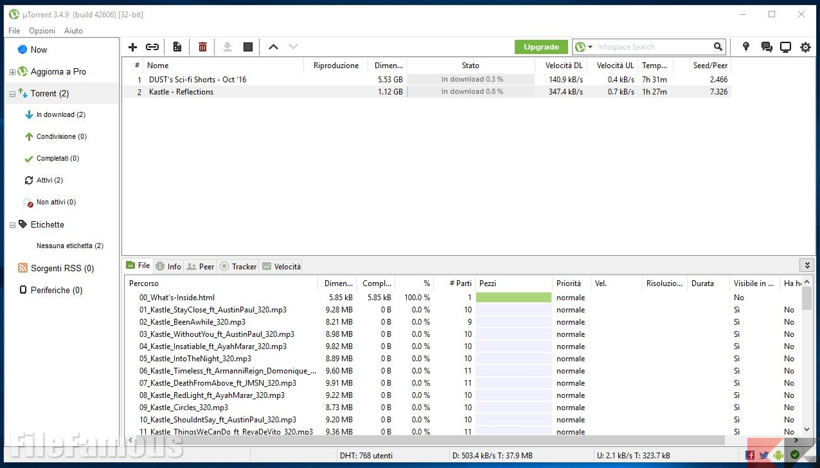The image size is (820, 468).
Task: Click the magnifier search icon
Action: (x=718, y=47)
